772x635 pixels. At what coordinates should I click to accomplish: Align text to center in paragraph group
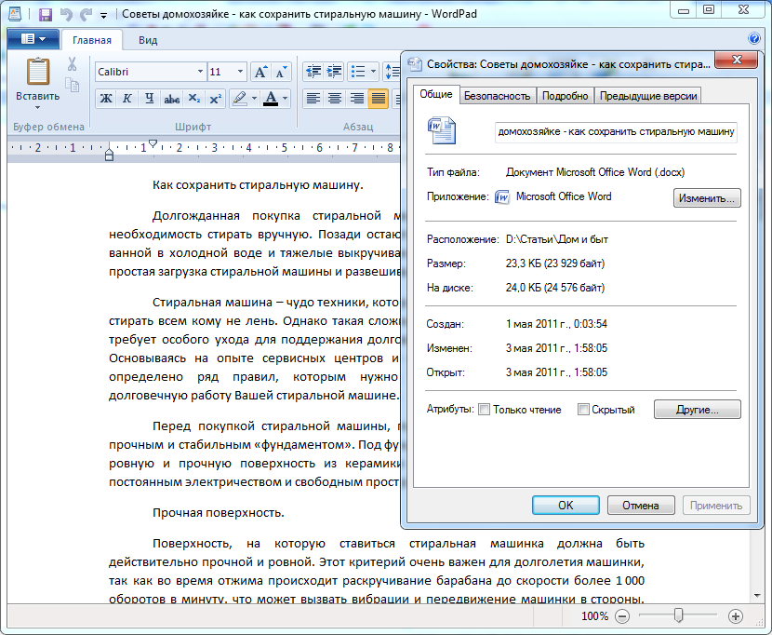[x=334, y=99]
